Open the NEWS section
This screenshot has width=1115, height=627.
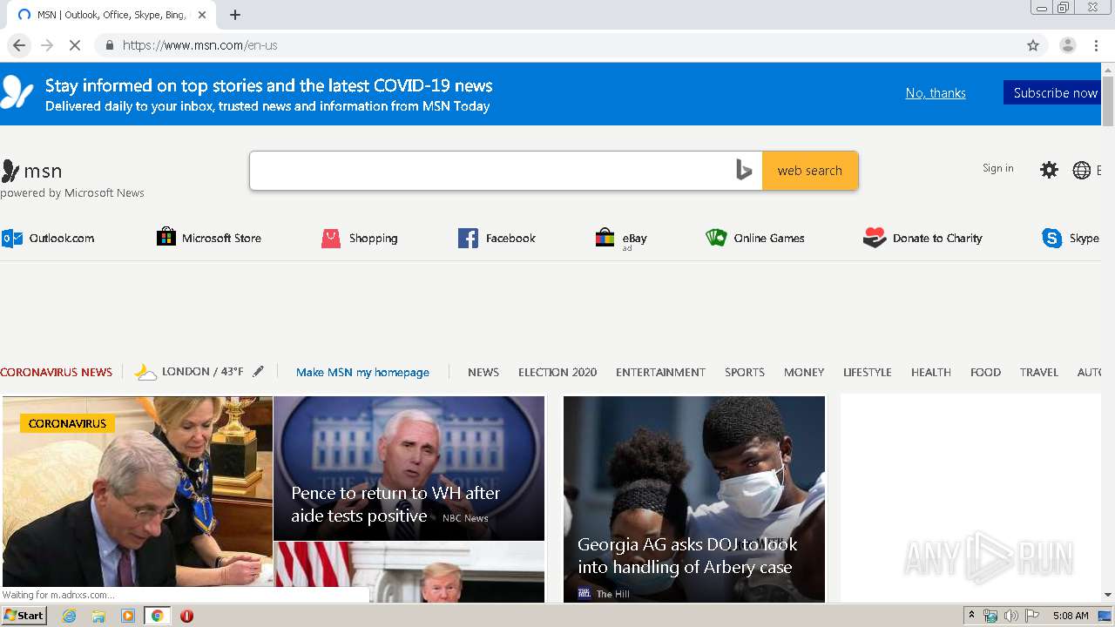483,372
